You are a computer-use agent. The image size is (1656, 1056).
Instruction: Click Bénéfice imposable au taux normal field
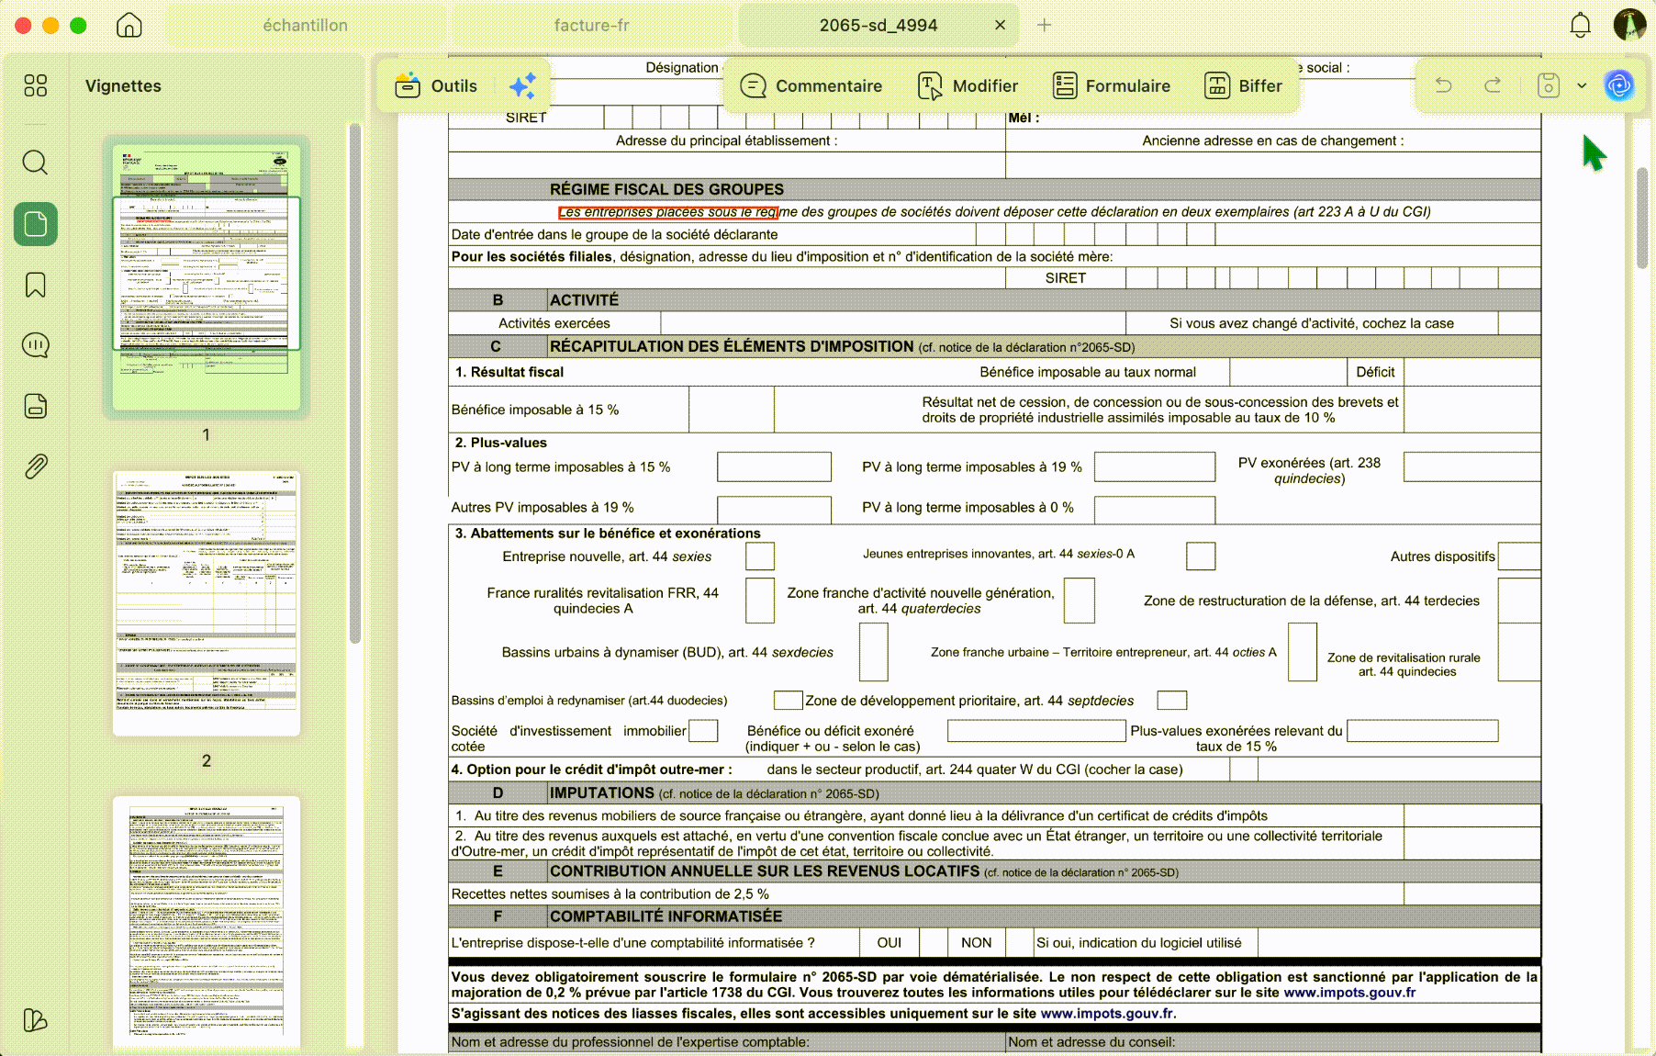[x=1288, y=372]
